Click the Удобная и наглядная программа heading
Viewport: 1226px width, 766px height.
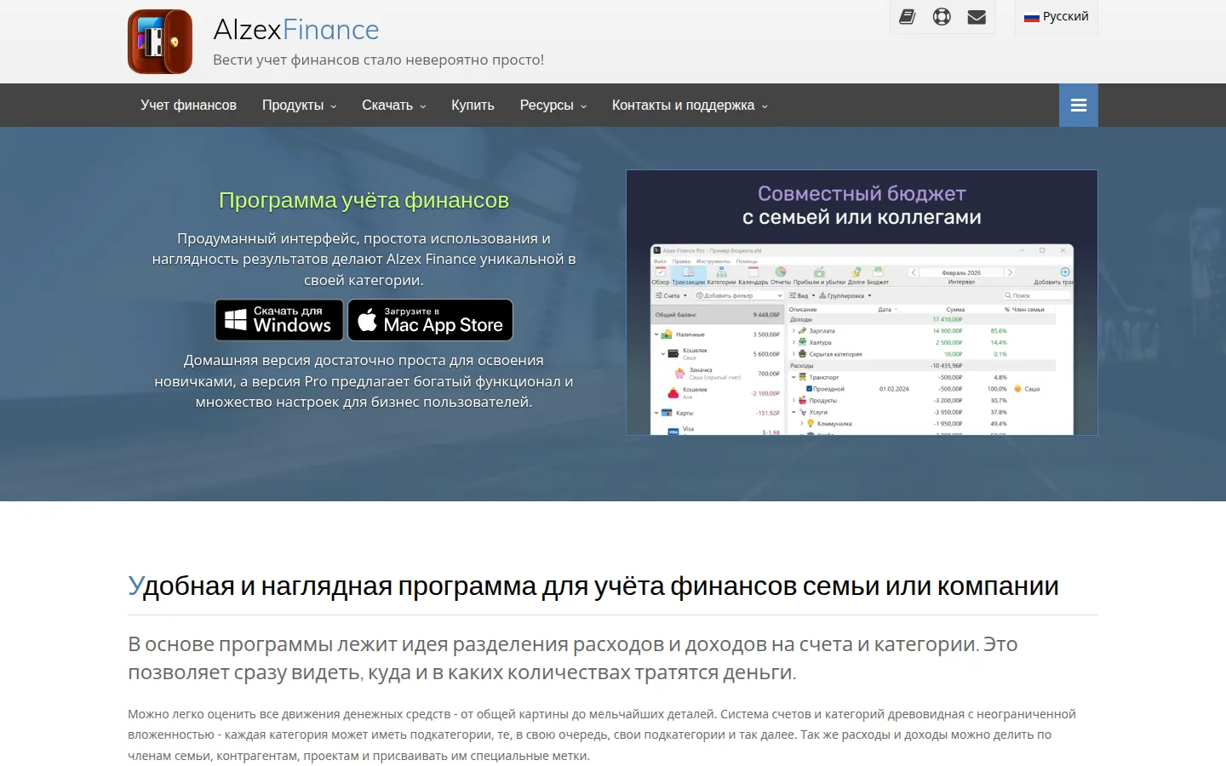[x=593, y=586]
